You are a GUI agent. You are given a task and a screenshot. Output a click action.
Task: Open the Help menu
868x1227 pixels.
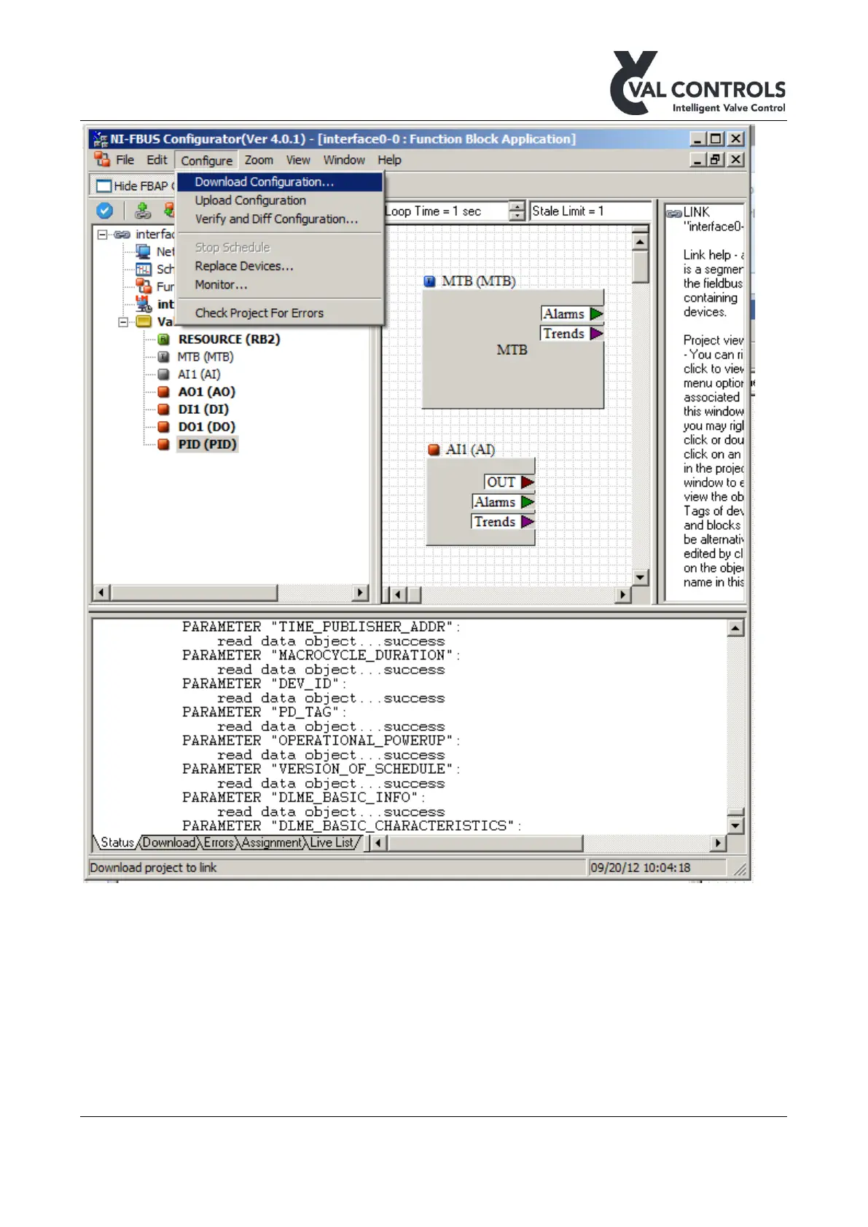(x=389, y=160)
